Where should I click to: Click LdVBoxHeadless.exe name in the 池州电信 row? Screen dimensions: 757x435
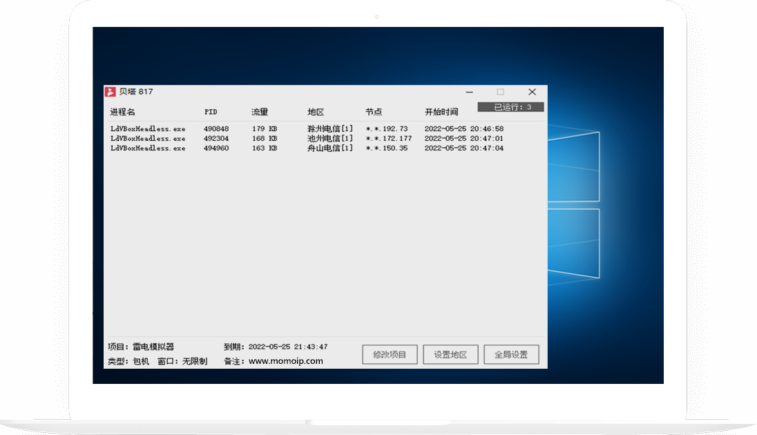(x=148, y=139)
